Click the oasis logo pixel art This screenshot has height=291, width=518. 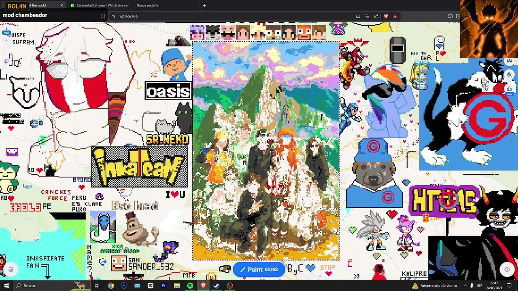pyautogui.click(x=168, y=91)
